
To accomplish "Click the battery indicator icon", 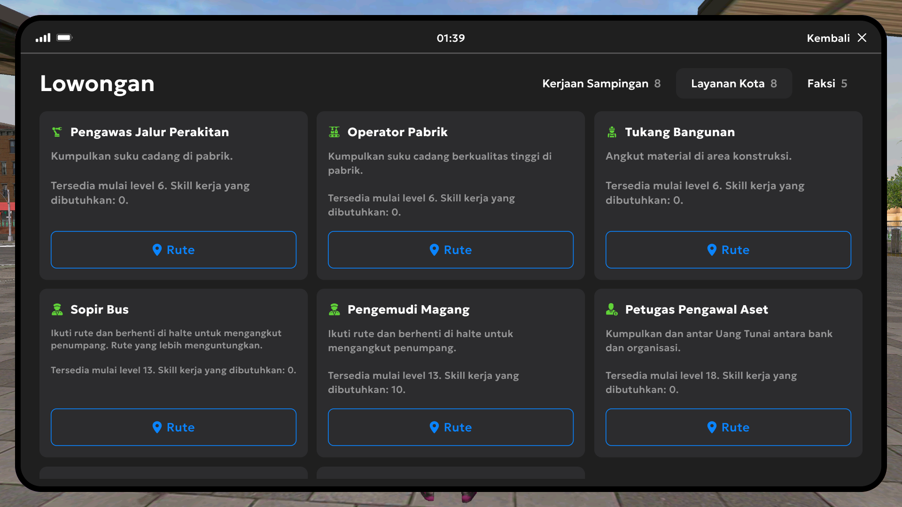I will (x=64, y=38).
